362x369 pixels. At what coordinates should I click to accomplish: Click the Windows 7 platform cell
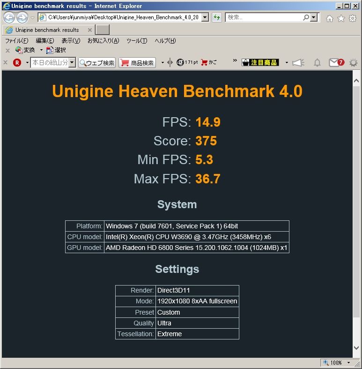197,226
